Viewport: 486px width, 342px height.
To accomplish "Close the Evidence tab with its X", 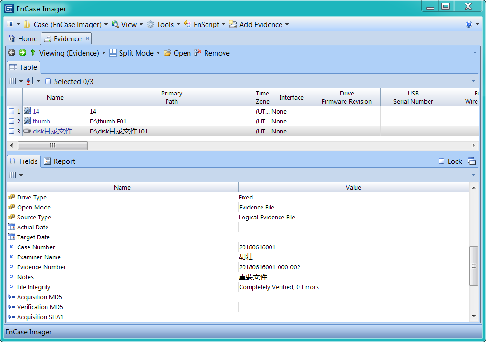I will coord(87,38).
